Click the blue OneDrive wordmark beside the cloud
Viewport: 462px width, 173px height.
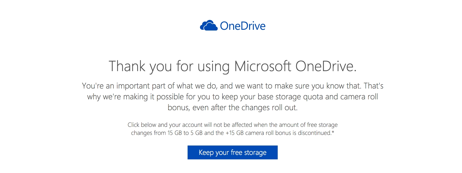point(243,26)
